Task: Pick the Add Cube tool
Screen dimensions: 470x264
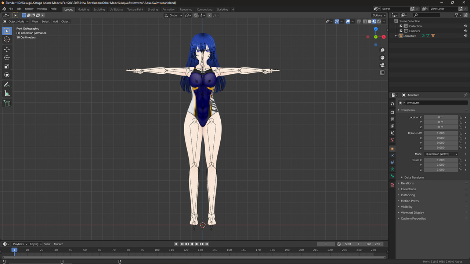Action: [7, 103]
